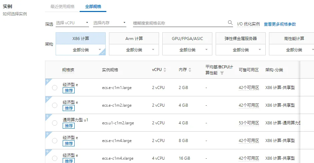The height and width of the screenshot is (163, 314).
Task: Select the GPU/FPGA/ASIC architecture tab
Action: tap(187, 39)
